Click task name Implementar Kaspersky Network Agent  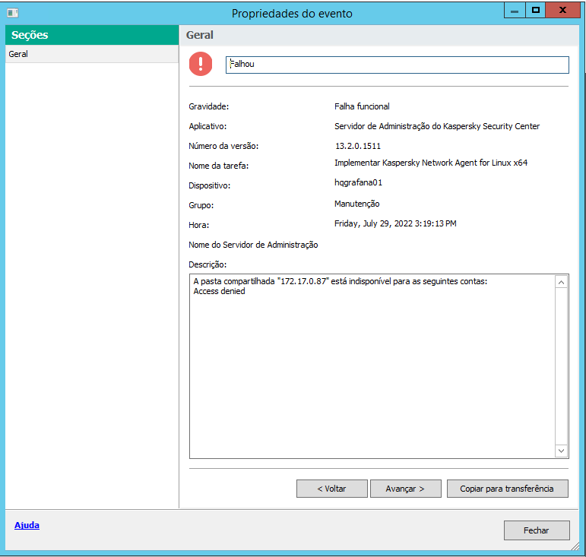click(431, 163)
